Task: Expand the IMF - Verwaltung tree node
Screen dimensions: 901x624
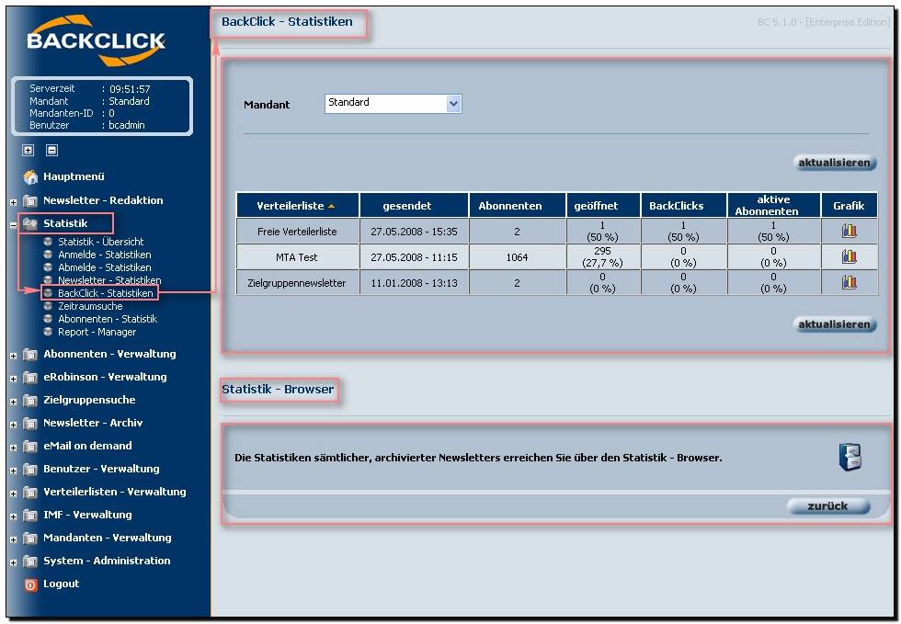Action: tap(13, 516)
